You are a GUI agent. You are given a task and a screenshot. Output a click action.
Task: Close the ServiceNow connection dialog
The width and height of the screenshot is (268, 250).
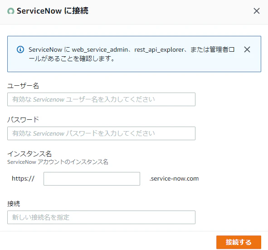coord(256,11)
